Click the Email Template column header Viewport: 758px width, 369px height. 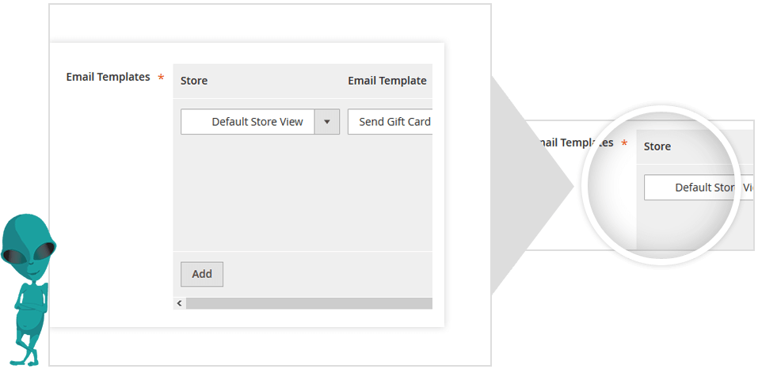point(387,81)
